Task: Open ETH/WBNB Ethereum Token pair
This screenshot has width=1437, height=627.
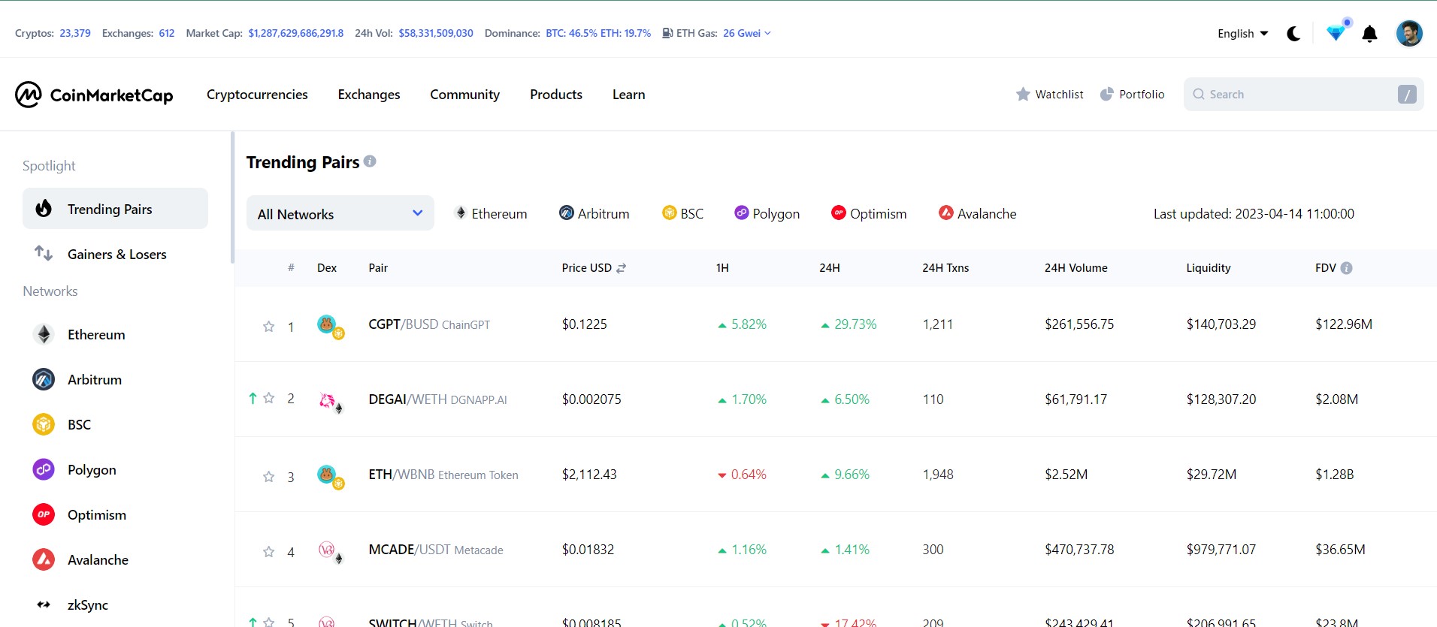Action: point(443,475)
